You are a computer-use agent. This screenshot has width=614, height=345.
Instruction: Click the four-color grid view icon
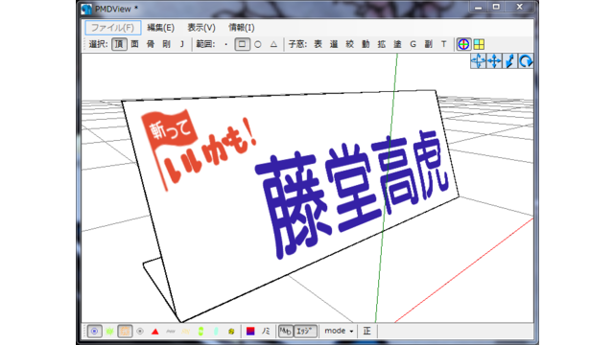pos(479,44)
